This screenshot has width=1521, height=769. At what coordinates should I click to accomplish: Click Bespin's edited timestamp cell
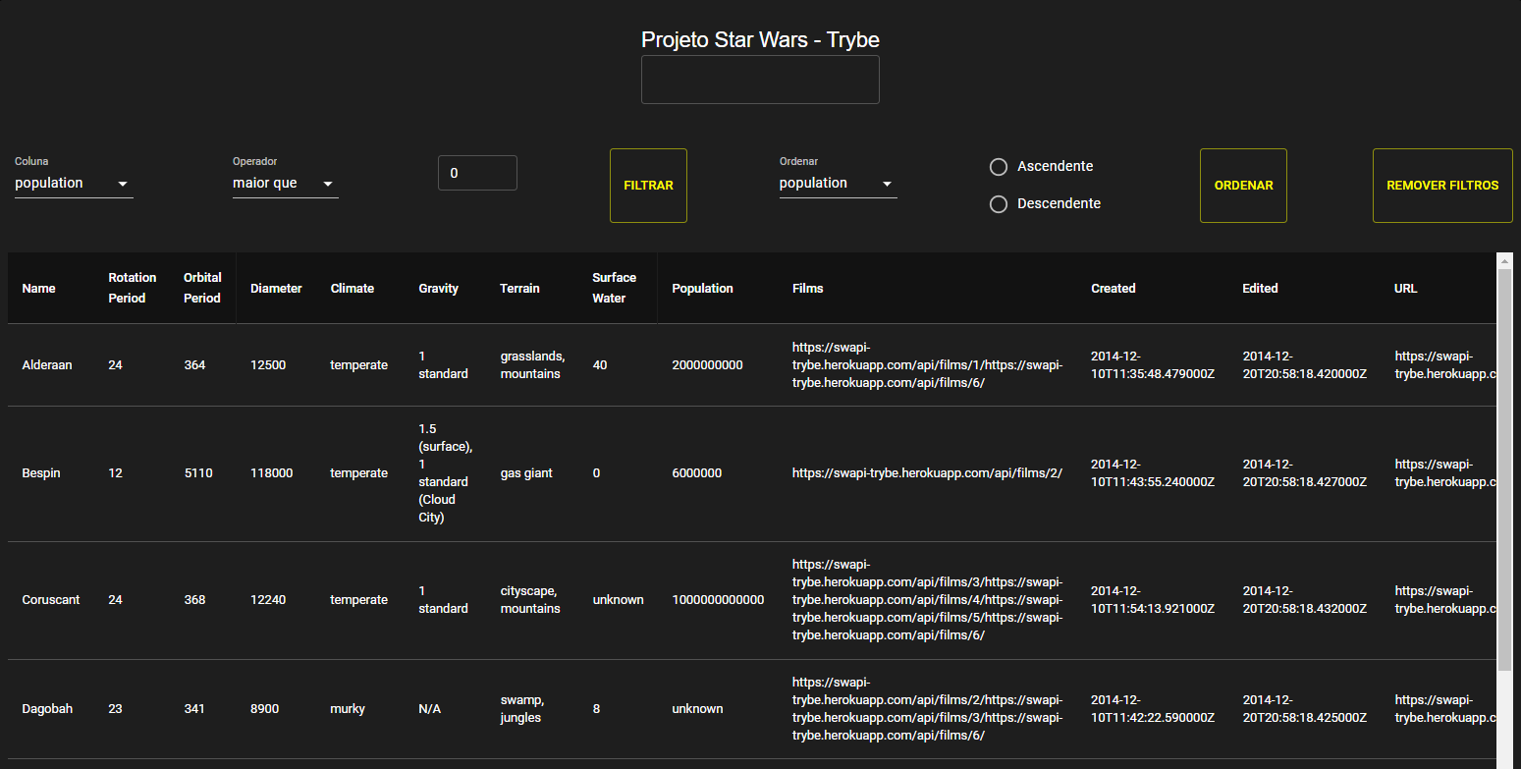tap(1304, 473)
